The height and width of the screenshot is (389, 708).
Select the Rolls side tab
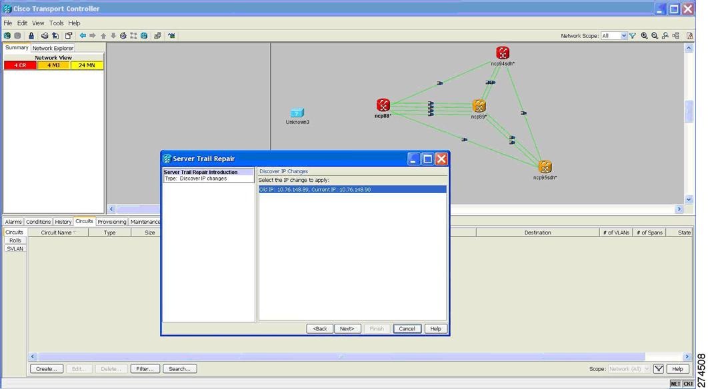(15, 240)
